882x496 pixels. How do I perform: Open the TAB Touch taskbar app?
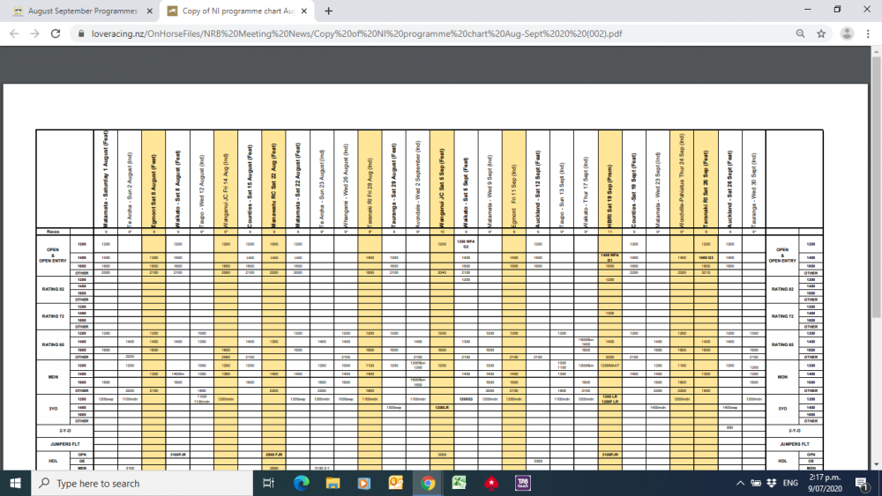[522, 483]
